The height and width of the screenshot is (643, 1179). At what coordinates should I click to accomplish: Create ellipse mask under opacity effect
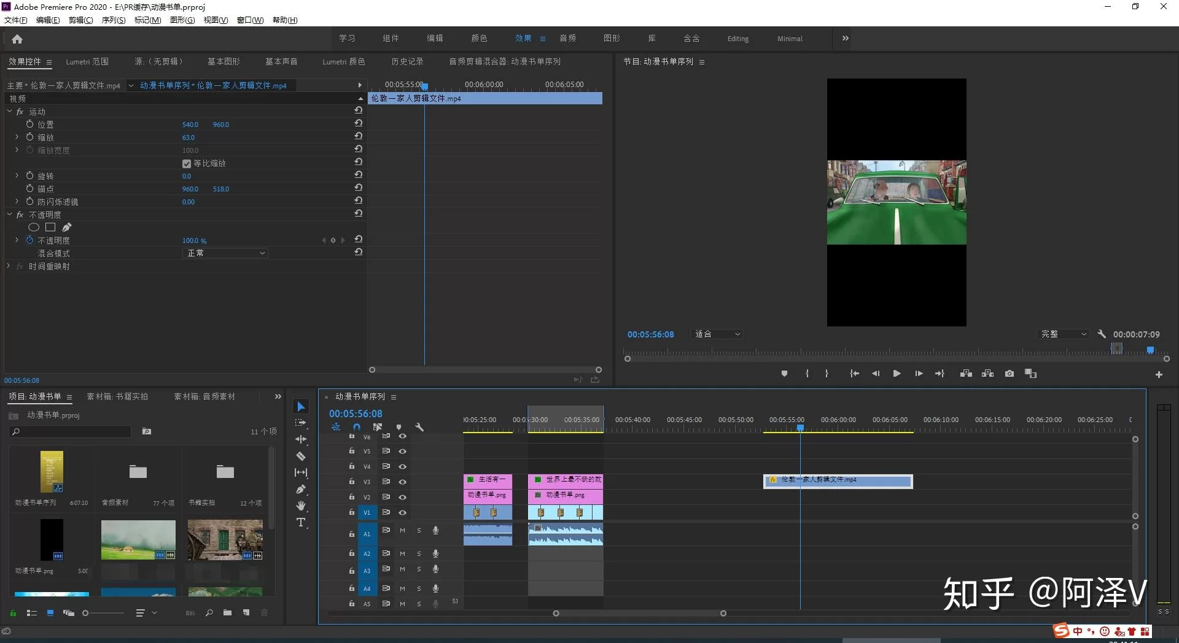pyautogui.click(x=34, y=228)
